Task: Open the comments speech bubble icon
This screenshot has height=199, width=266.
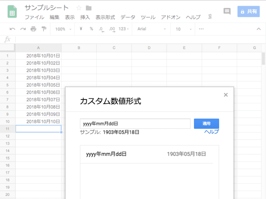Action: coord(227,12)
